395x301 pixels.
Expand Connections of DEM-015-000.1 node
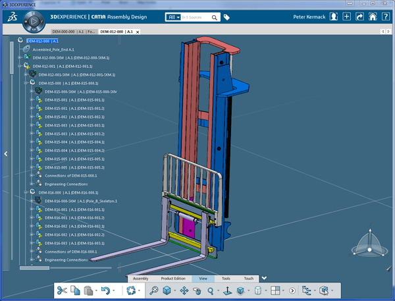tap(32, 175)
